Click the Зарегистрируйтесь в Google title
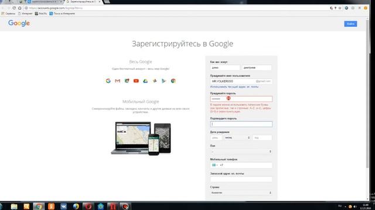The image size is (375, 210). point(182,44)
